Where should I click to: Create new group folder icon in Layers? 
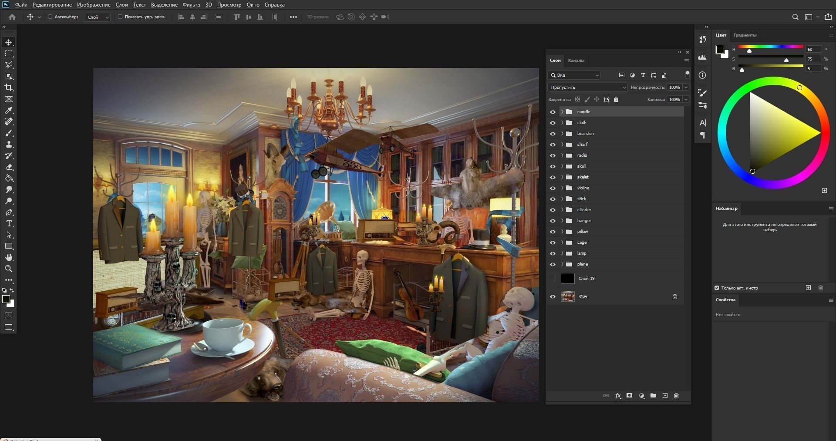pyautogui.click(x=653, y=396)
